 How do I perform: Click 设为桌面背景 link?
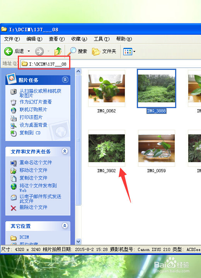click(x=33, y=125)
